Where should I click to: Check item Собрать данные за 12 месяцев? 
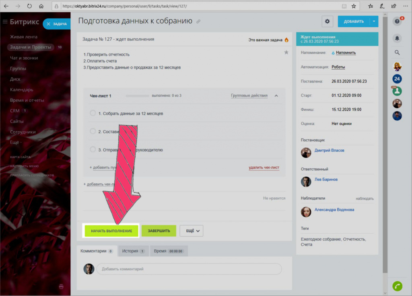coord(93,113)
